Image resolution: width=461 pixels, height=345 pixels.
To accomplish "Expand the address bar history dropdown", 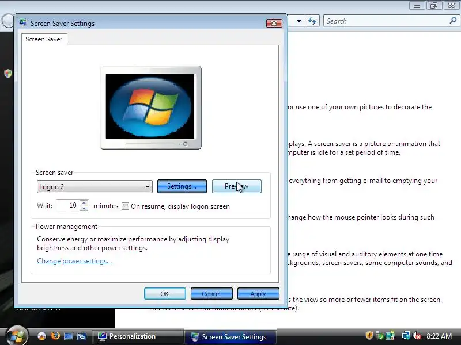I will point(299,21).
